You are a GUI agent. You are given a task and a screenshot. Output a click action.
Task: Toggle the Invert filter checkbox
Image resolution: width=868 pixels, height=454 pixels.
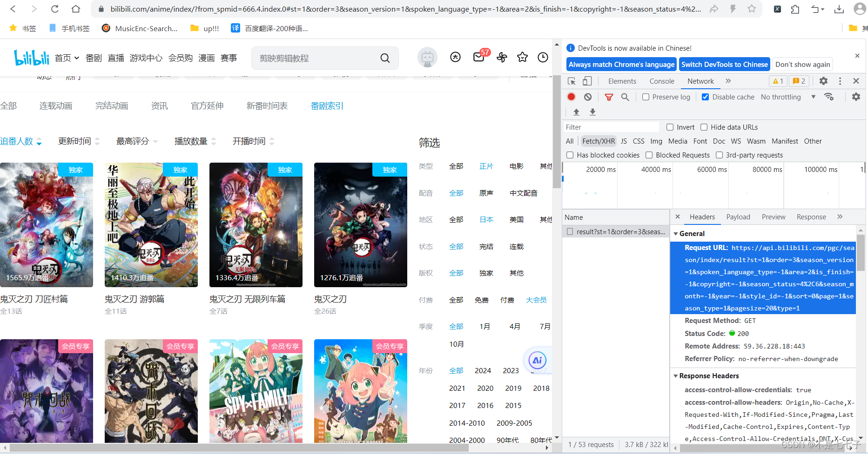670,127
